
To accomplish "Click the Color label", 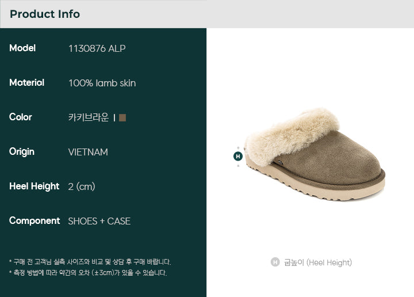I will 21,117.
